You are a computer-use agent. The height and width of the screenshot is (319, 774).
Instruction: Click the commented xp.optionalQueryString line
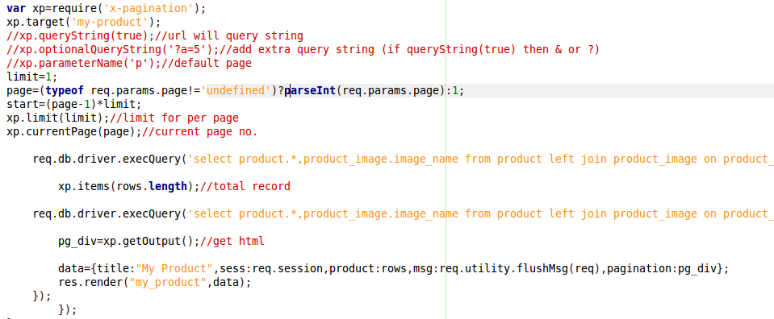coord(303,49)
